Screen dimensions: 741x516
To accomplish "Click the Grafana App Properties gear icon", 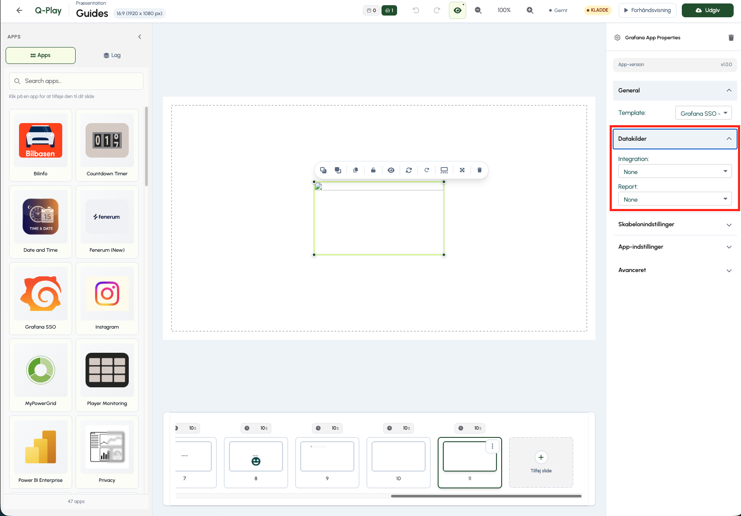I will coord(617,38).
